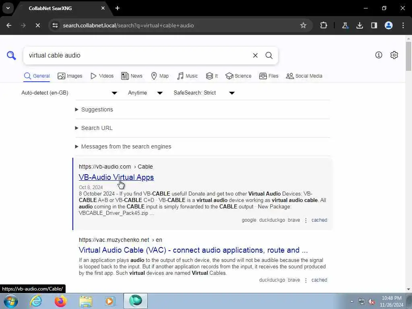412x309 pixels.
Task: Submit search with magnifier button
Action: pyautogui.click(x=269, y=56)
